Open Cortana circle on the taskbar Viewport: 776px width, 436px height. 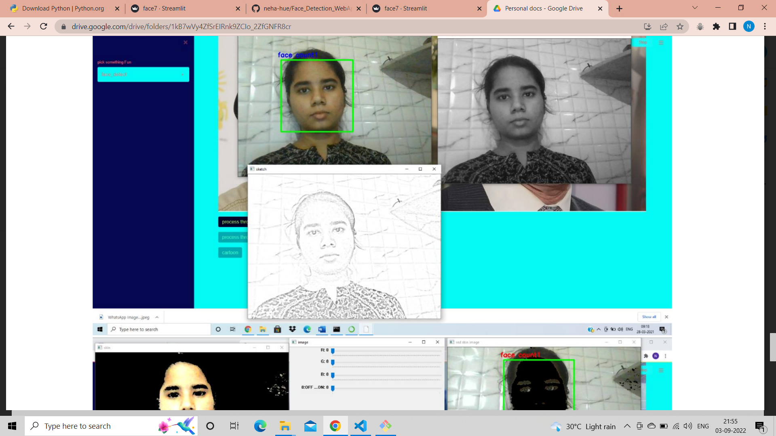click(210, 426)
